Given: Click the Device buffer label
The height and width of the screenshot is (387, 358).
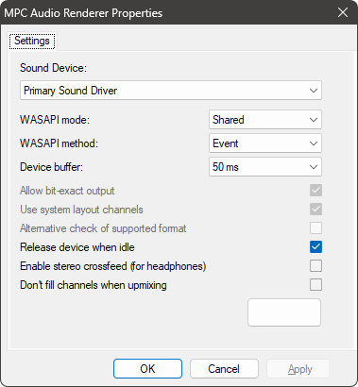Looking at the screenshot, I should coord(51,167).
